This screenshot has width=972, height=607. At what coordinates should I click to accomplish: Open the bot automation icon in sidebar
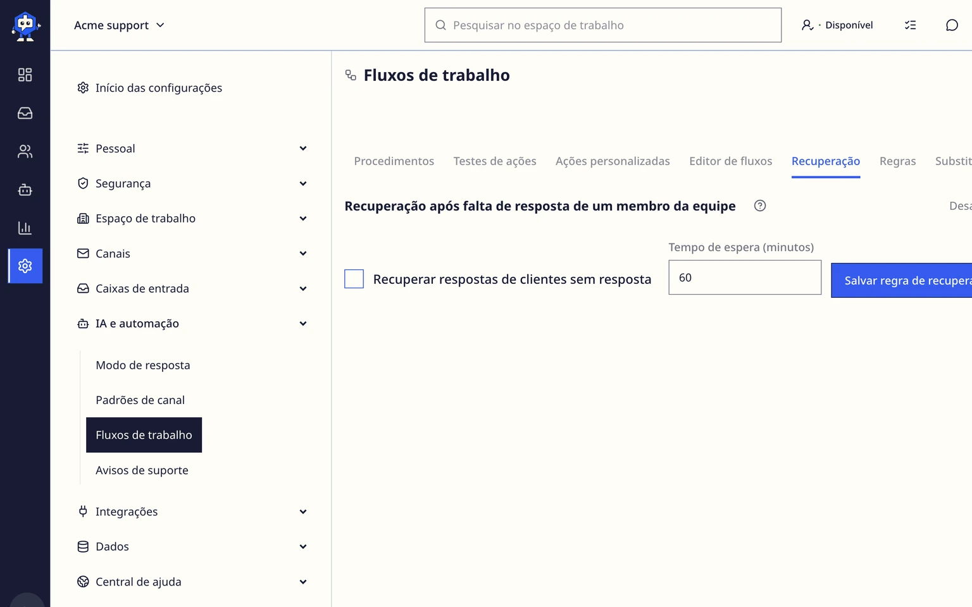point(25,190)
